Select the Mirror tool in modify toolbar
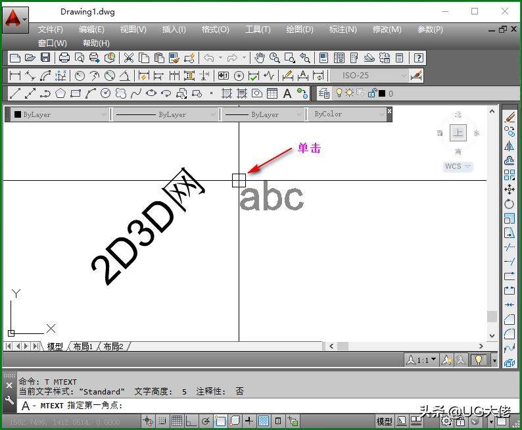The image size is (522, 430). click(x=510, y=146)
